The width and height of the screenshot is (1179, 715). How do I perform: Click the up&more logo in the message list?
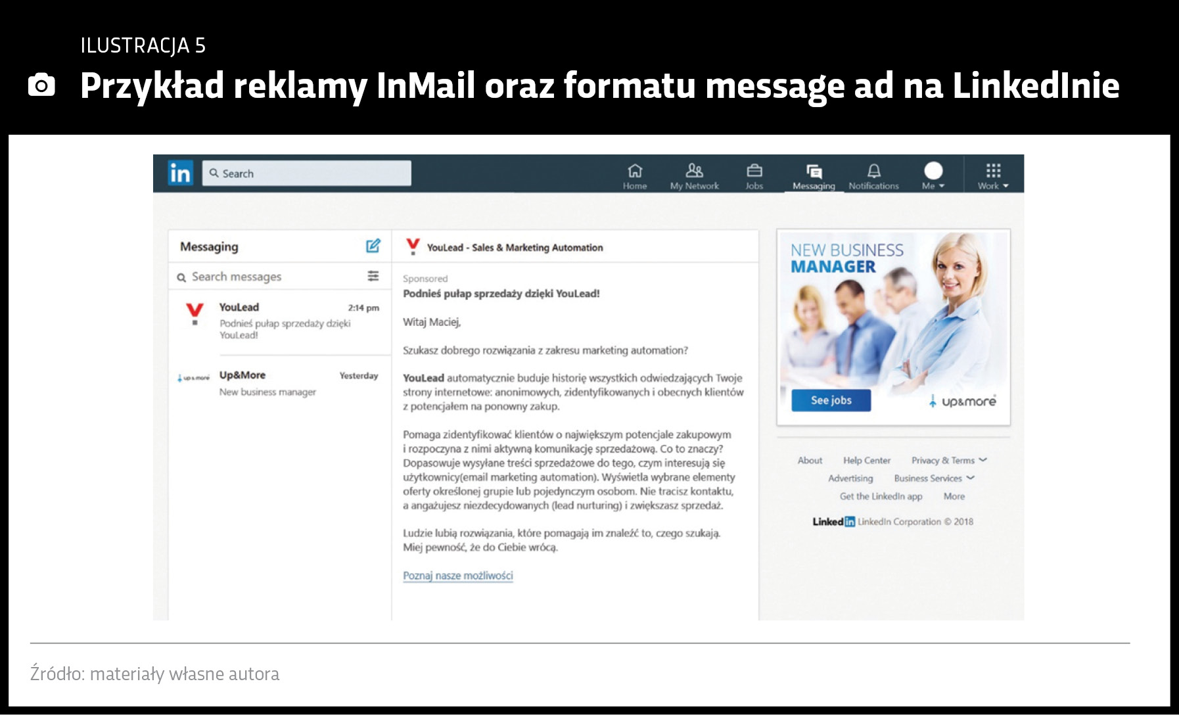(x=193, y=378)
